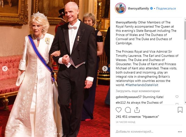The height and width of the screenshot is (137, 186).
Task: Share the post via the share icon
Action: pyautogui.click(x=137, y=110)
